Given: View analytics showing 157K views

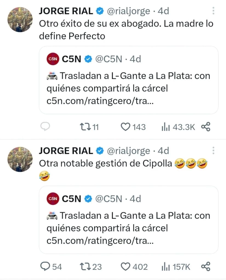Looking at the screenshot, I should pyautogui.click(x=166, y=267).
